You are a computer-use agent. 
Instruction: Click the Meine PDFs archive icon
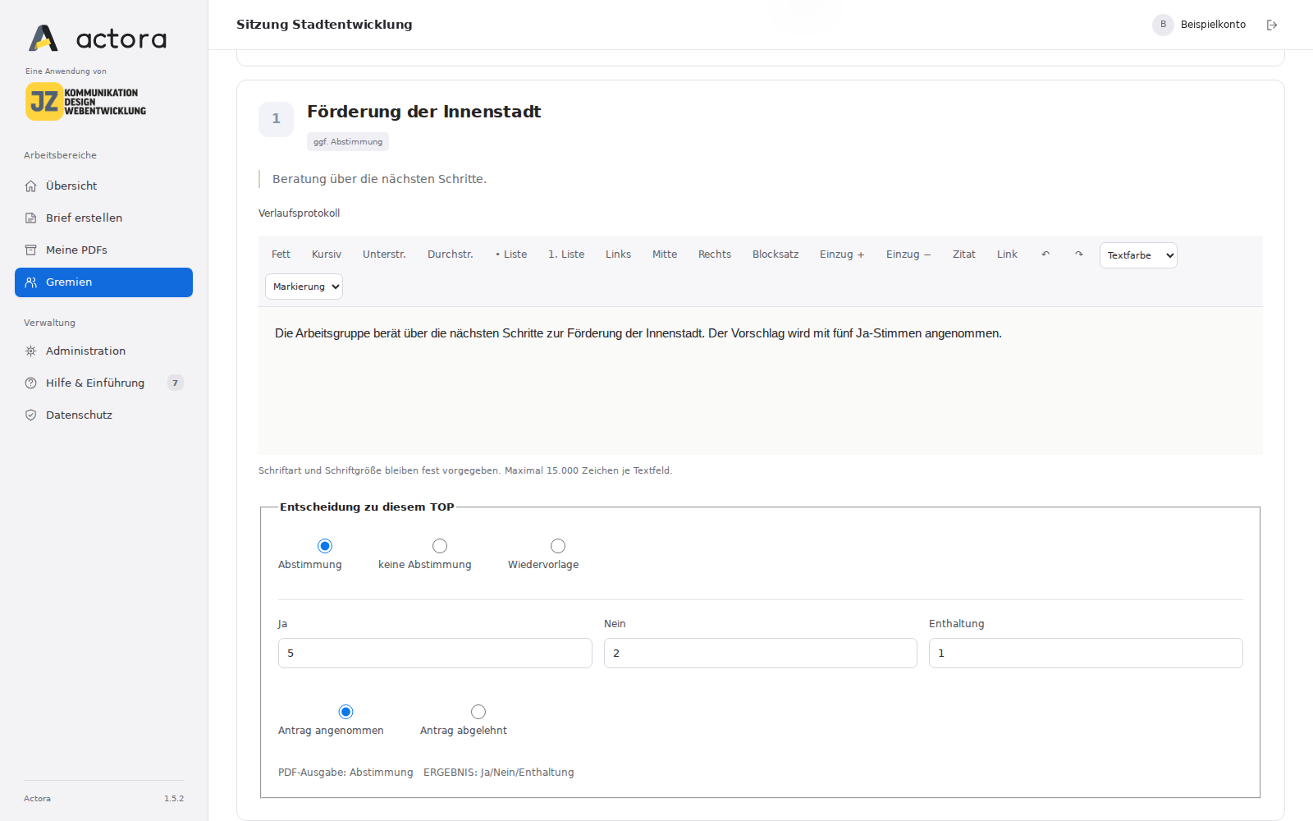(x=30, y=250)
